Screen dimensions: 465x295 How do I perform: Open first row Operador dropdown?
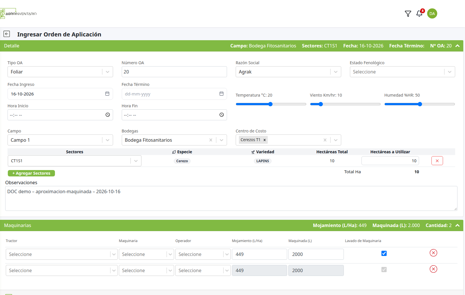pos(203,254)
